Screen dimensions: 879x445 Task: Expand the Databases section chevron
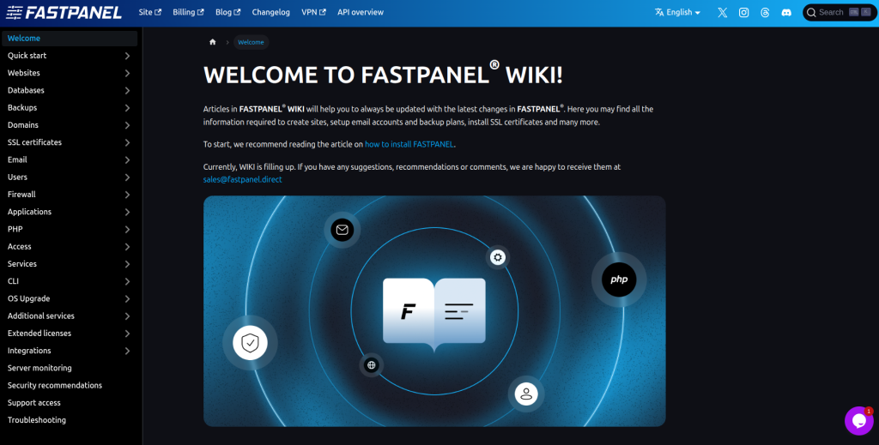pos(127,91)
